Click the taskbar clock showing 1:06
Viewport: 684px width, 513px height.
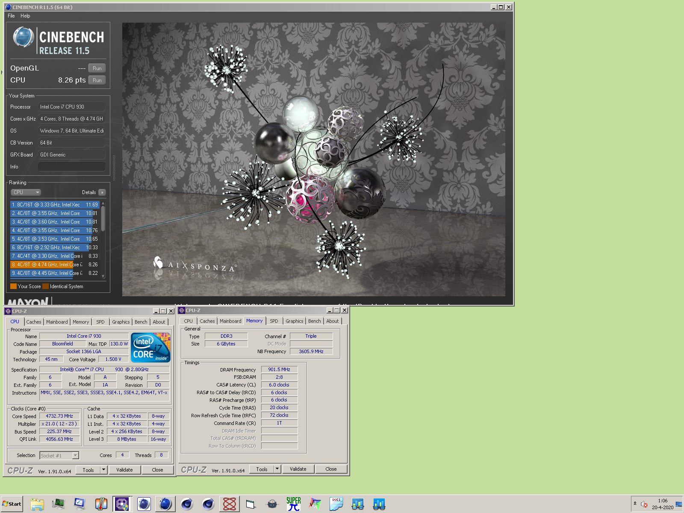(663, 501)
